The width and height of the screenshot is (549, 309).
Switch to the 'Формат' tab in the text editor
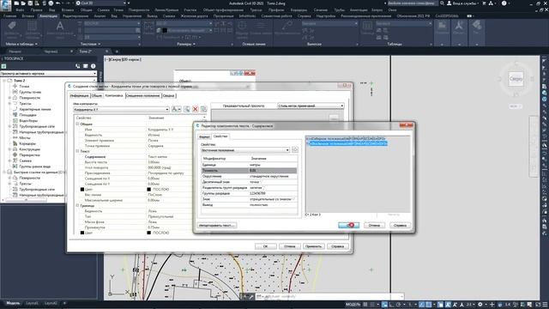tap(204, 136)
